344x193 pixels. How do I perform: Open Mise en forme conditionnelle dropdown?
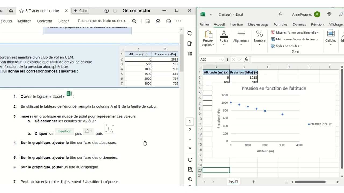point(295,32)
